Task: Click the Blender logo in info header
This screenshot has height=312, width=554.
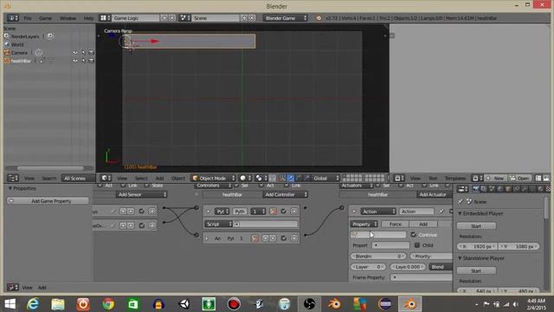Action: [x=319, y=17]
